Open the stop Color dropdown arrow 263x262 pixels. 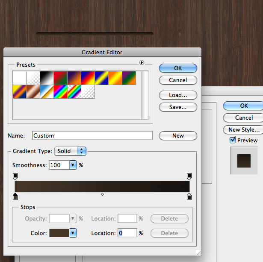click(73, 233)
